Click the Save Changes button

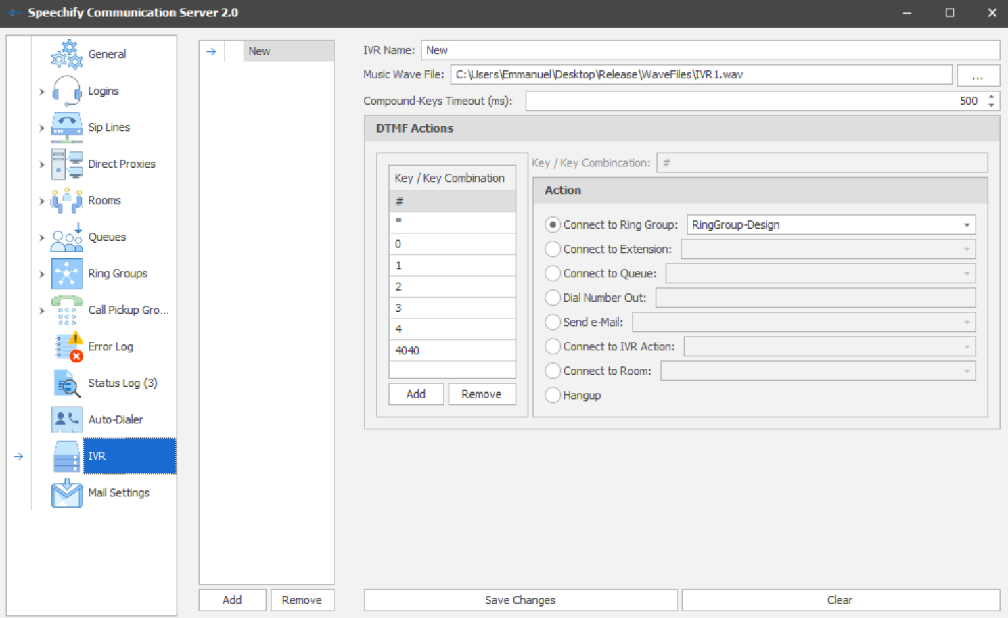pyautogui.click(x=520, y=600)
